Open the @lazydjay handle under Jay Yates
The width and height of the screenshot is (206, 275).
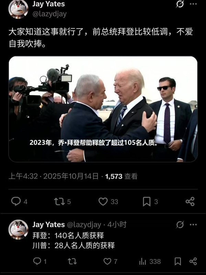click(49, 14)
